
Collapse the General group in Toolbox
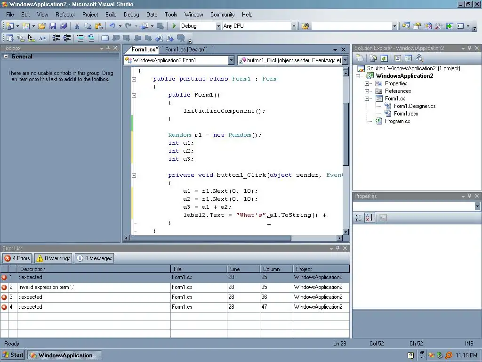pyautogui.click(x=6, y=57)
